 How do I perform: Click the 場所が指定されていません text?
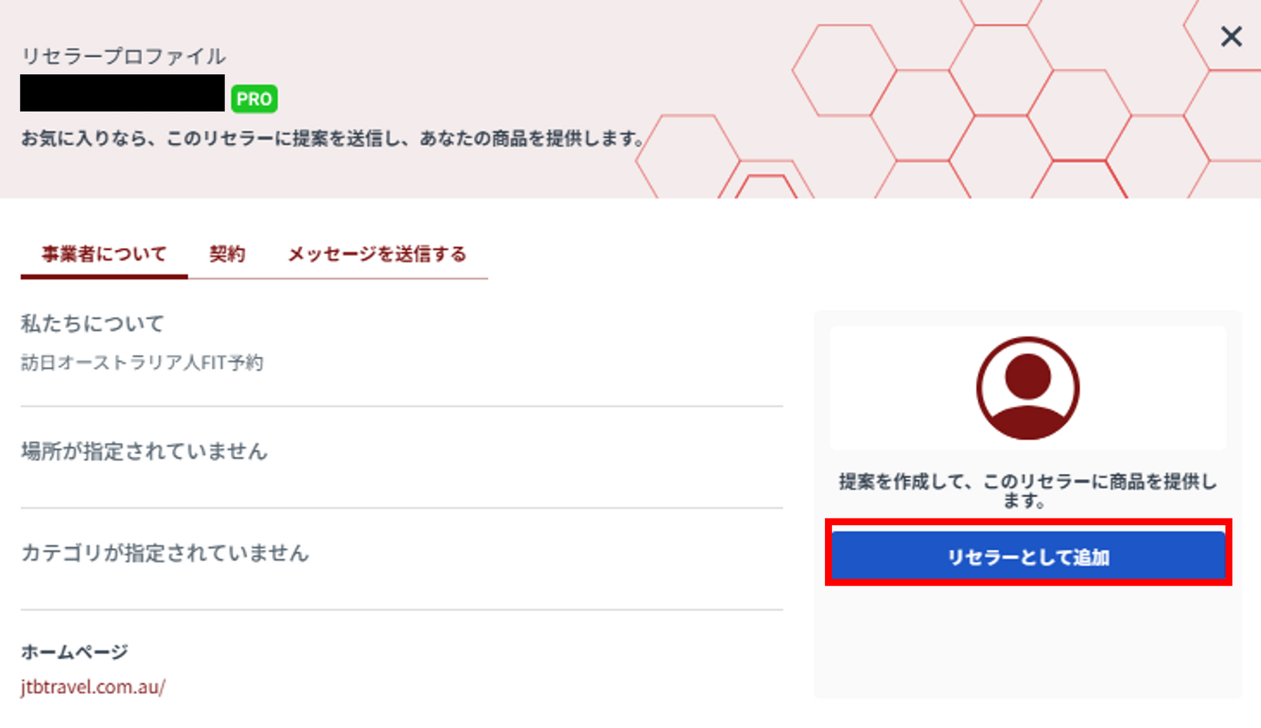coord(144,452)
